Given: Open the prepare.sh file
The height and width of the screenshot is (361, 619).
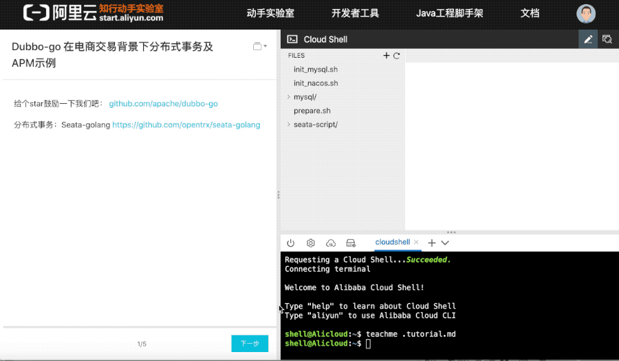Looking at the screenshot, I should pos(312,111).
